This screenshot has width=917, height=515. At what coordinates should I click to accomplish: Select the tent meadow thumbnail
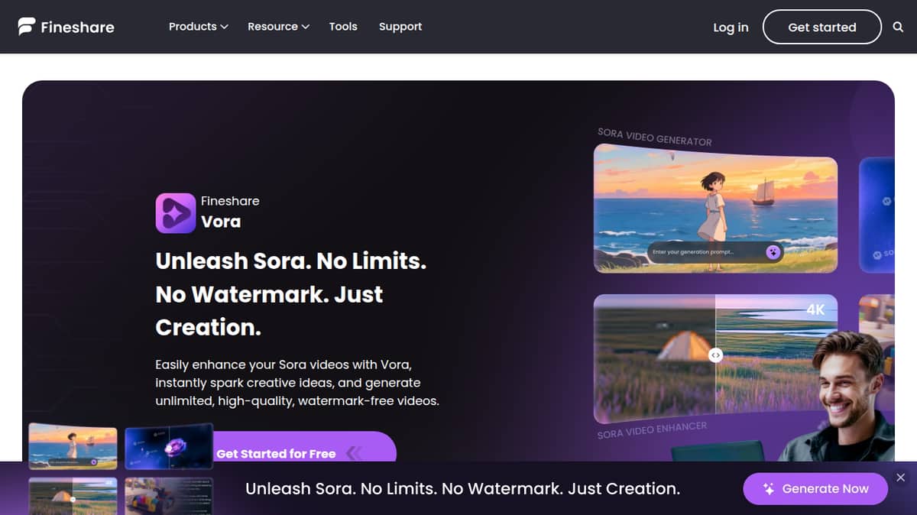coord(73,496)
